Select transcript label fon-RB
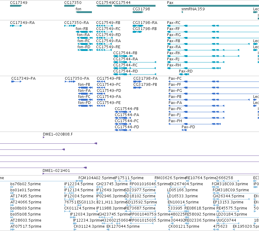This screenshot has width=259, height=231. pyautogui.click(x=82, y=28)
